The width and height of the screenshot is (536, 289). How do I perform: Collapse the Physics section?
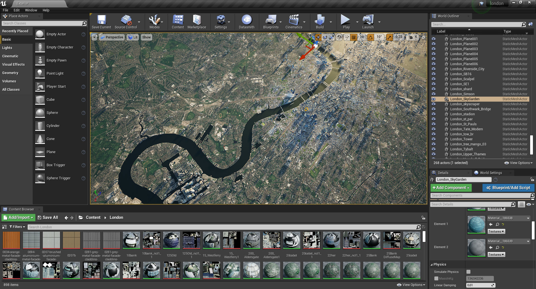(432, 264)
